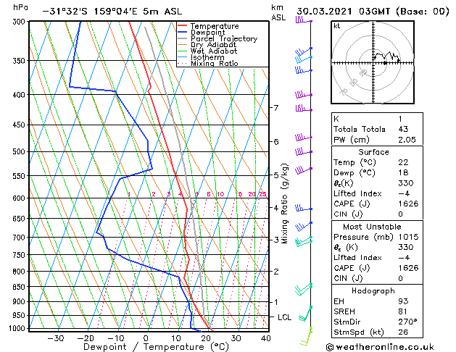Click the hodograph wind plot

[373, 62]
